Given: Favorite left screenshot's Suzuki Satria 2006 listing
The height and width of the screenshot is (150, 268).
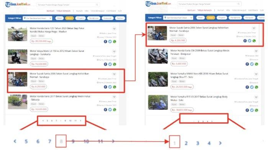Looking at the screenshot, I should coord(114,74).
